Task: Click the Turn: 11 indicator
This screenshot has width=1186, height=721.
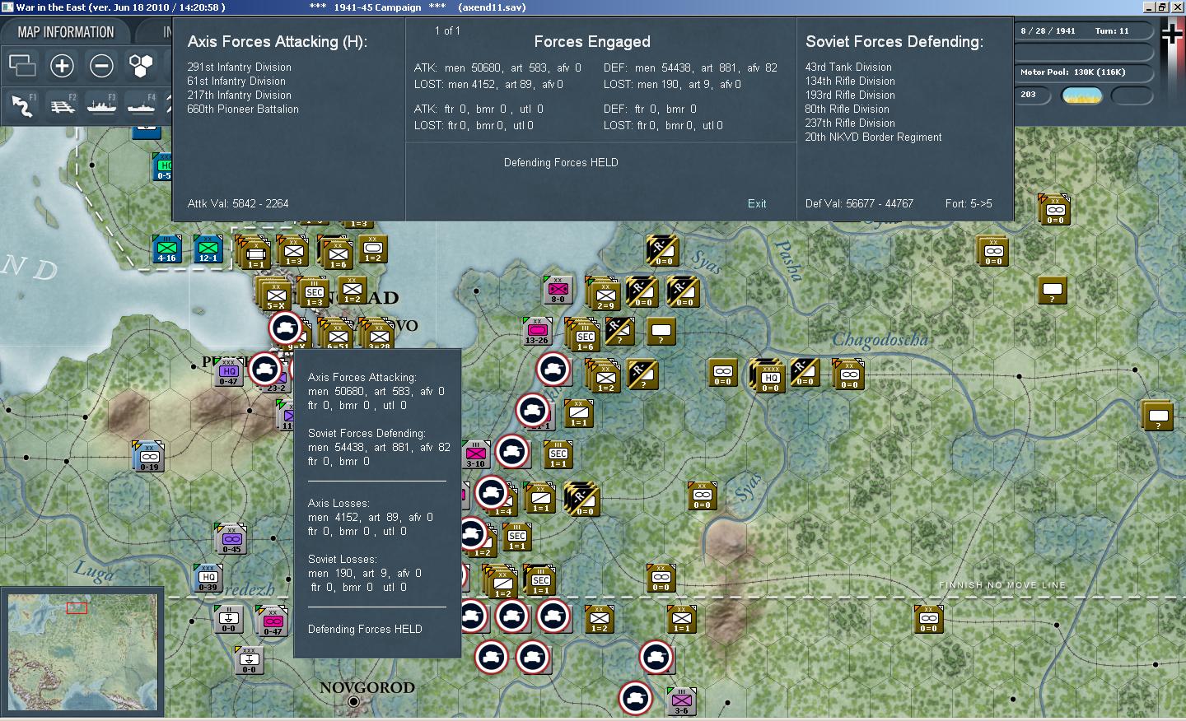Action: click(x=1112, y=31)
